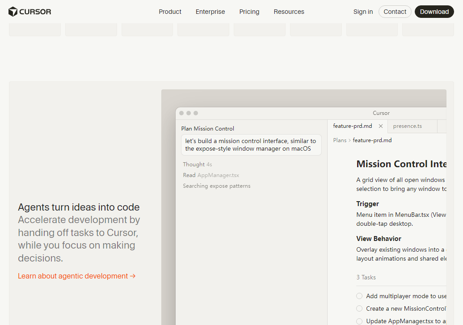The image size is (463, 325).
Task: Open Learn about agentic development link
Action: 76,276
